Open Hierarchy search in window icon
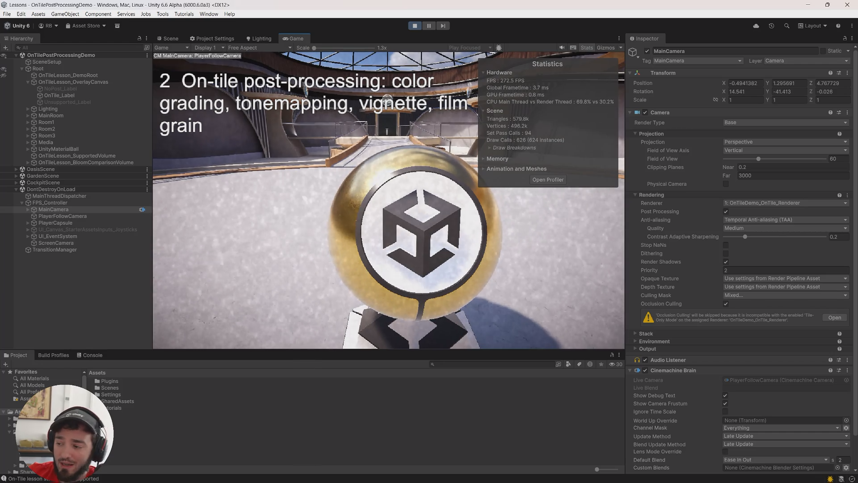The image size is (858, 483). pos(147,47)
